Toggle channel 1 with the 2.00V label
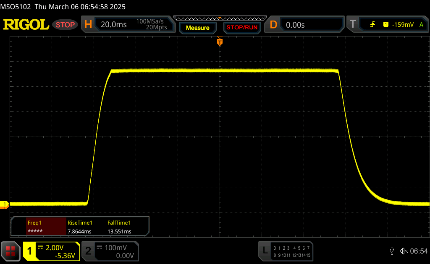 click(x=51, y=251)
